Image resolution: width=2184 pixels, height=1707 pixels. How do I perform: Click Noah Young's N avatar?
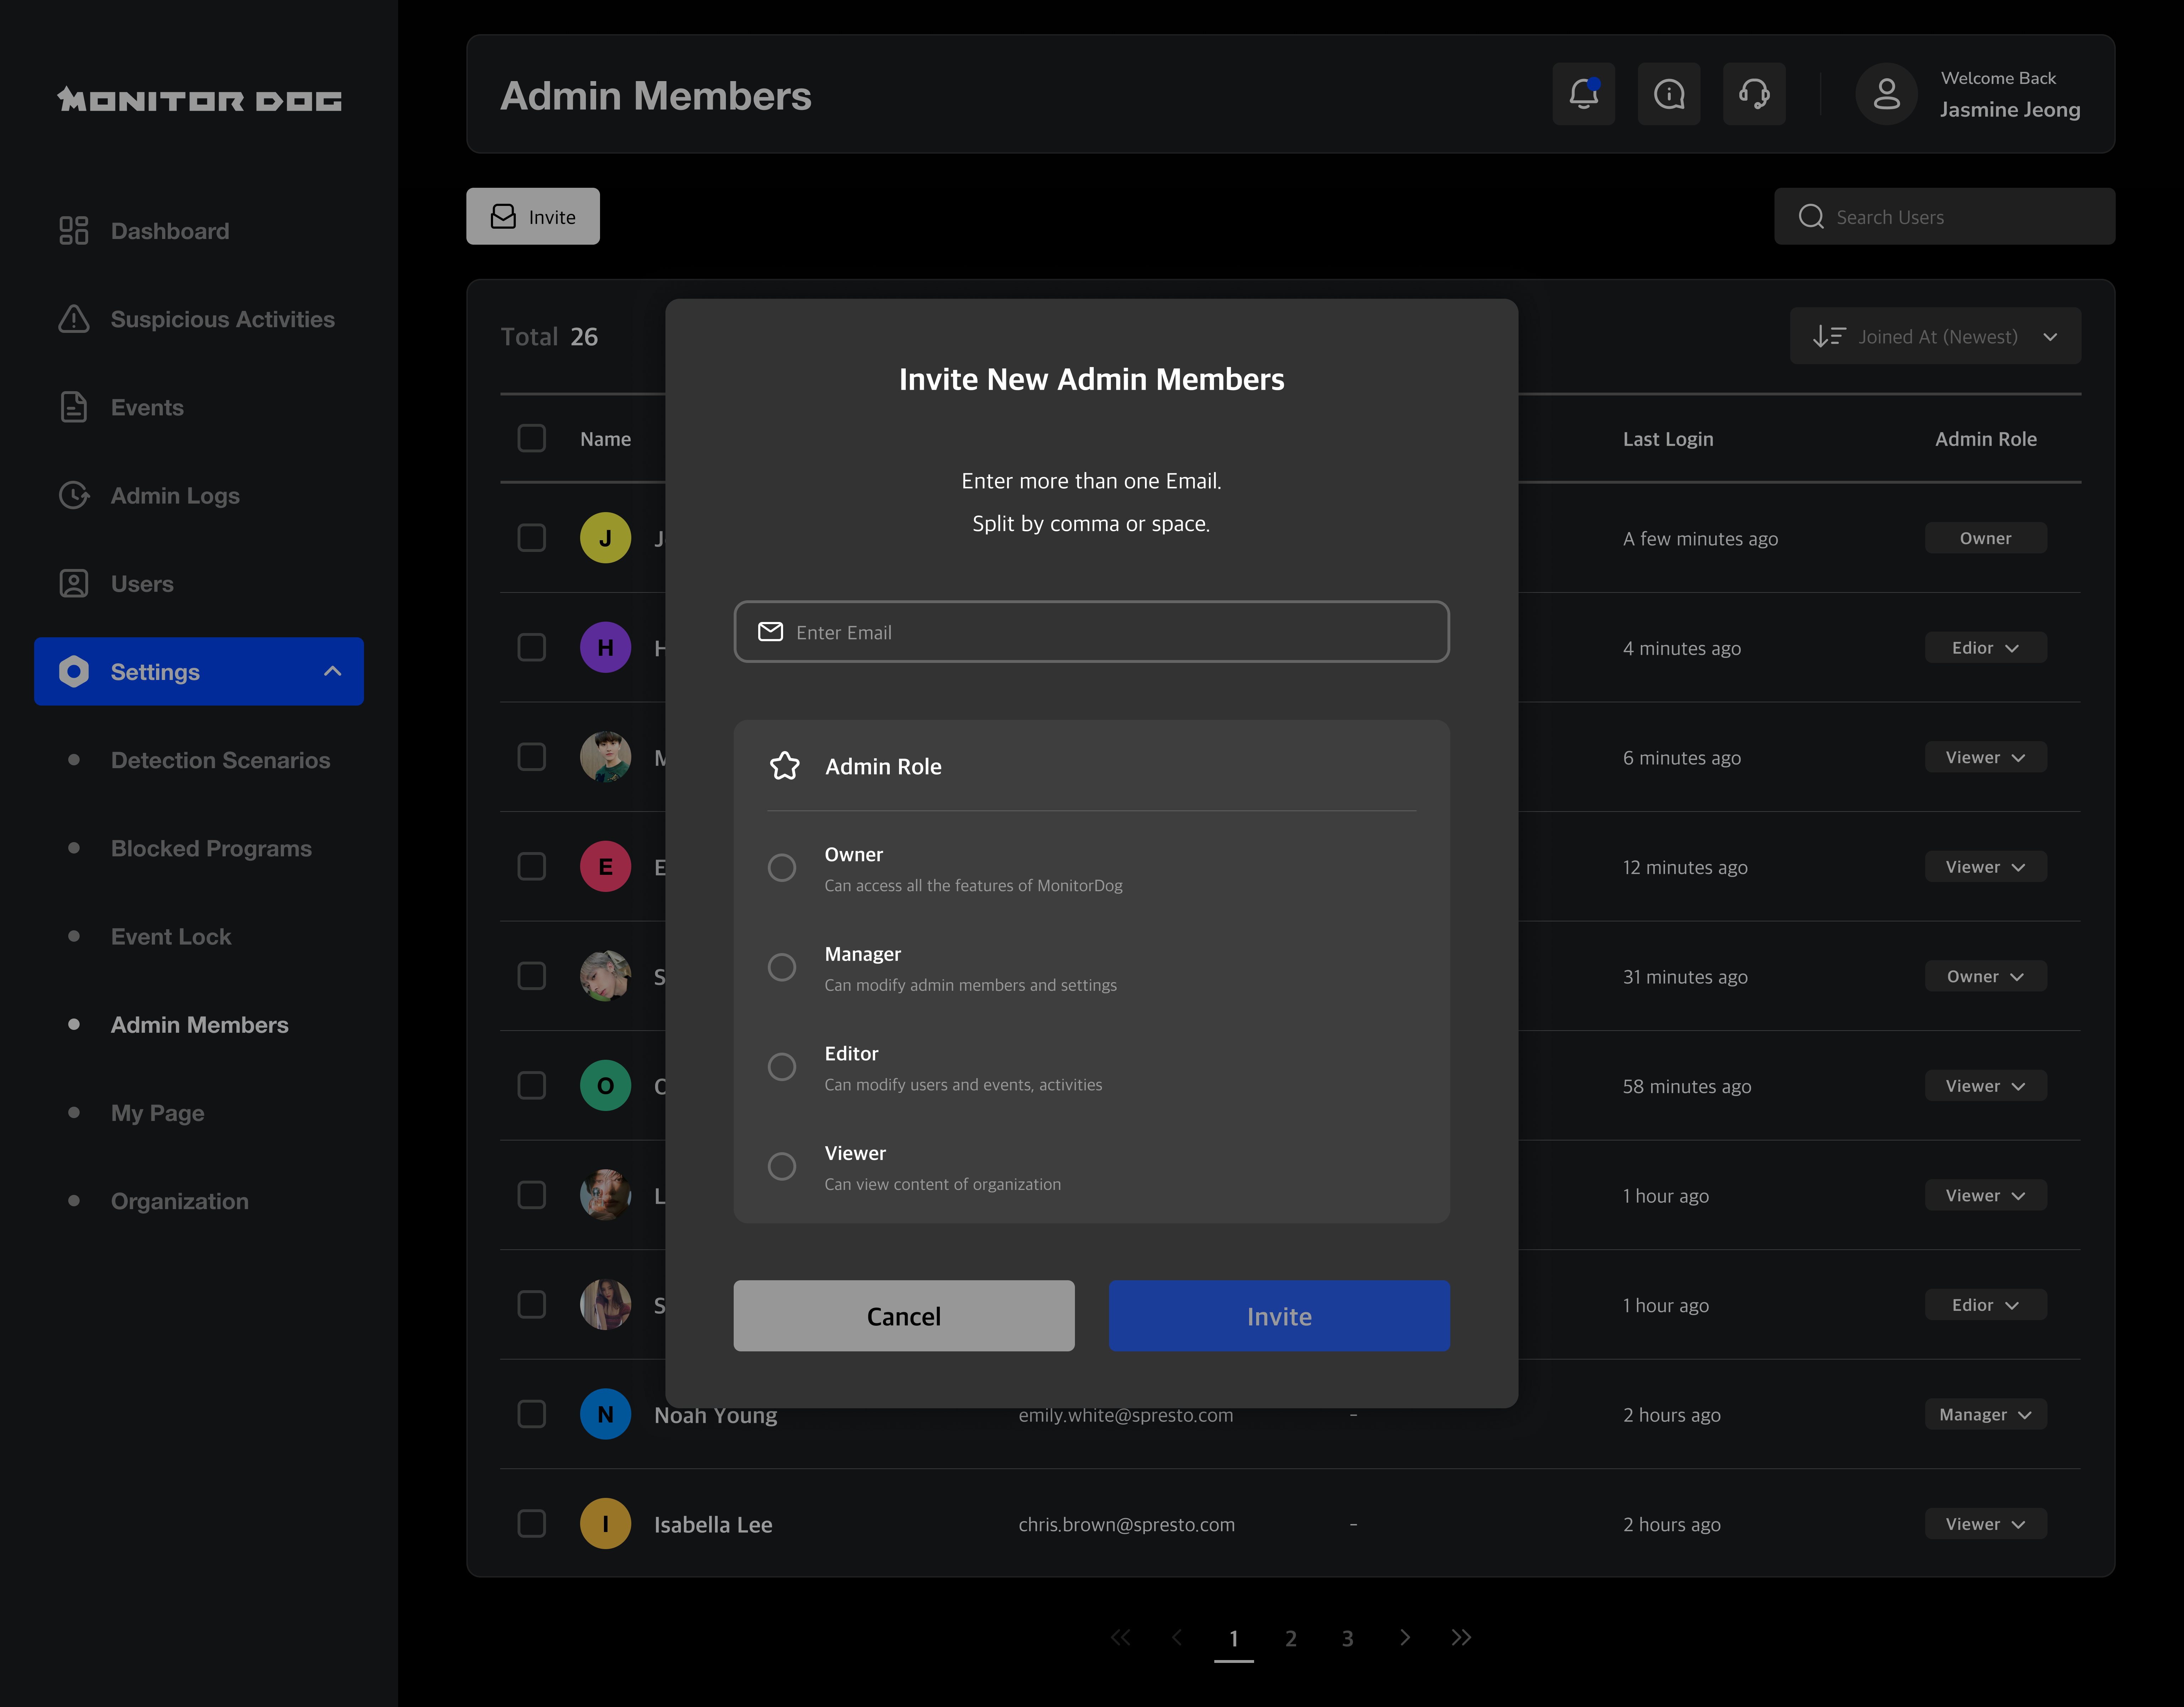tap(605, 1415)
